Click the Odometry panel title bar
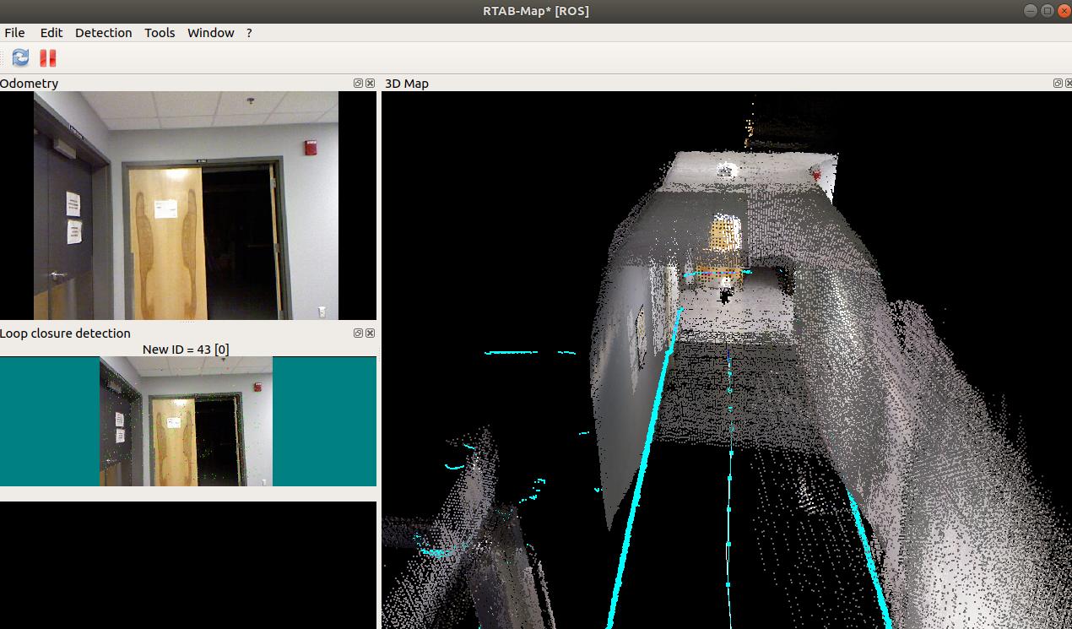This screenshot has width=1072, height=629. click(x=169, y=84)
